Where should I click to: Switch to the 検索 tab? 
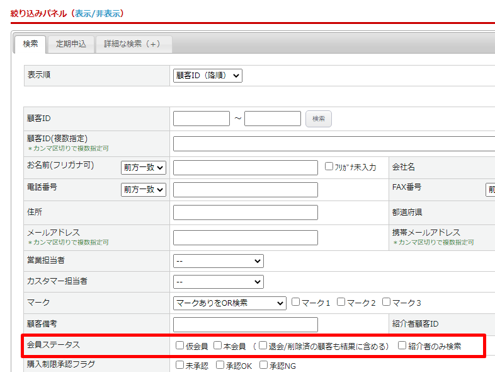click(30, 44)
